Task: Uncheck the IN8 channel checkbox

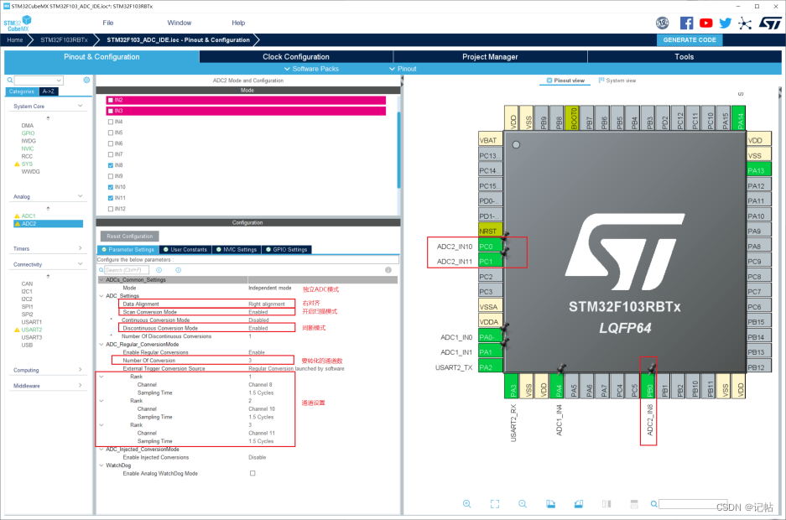Action: [111, 165]
